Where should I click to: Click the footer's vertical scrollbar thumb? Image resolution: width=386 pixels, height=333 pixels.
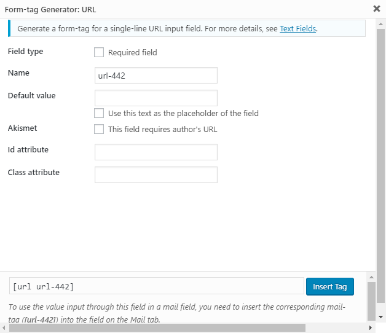point(371,301)
